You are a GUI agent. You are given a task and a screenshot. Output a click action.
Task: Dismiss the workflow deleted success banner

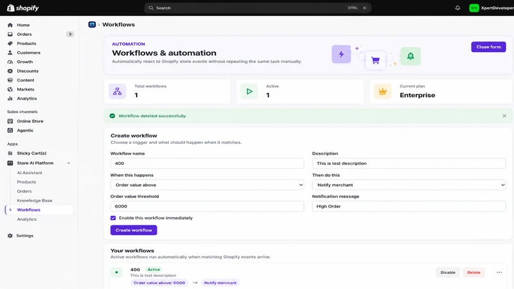click(504, 116)
